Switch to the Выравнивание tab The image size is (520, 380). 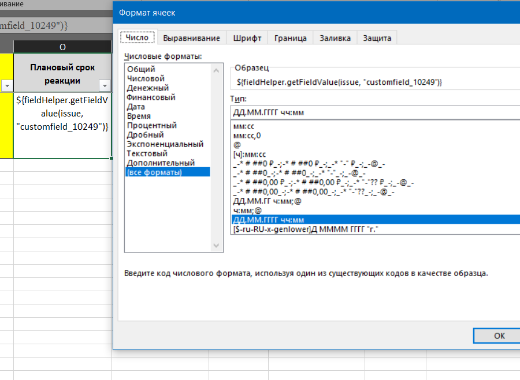point(191,38)
